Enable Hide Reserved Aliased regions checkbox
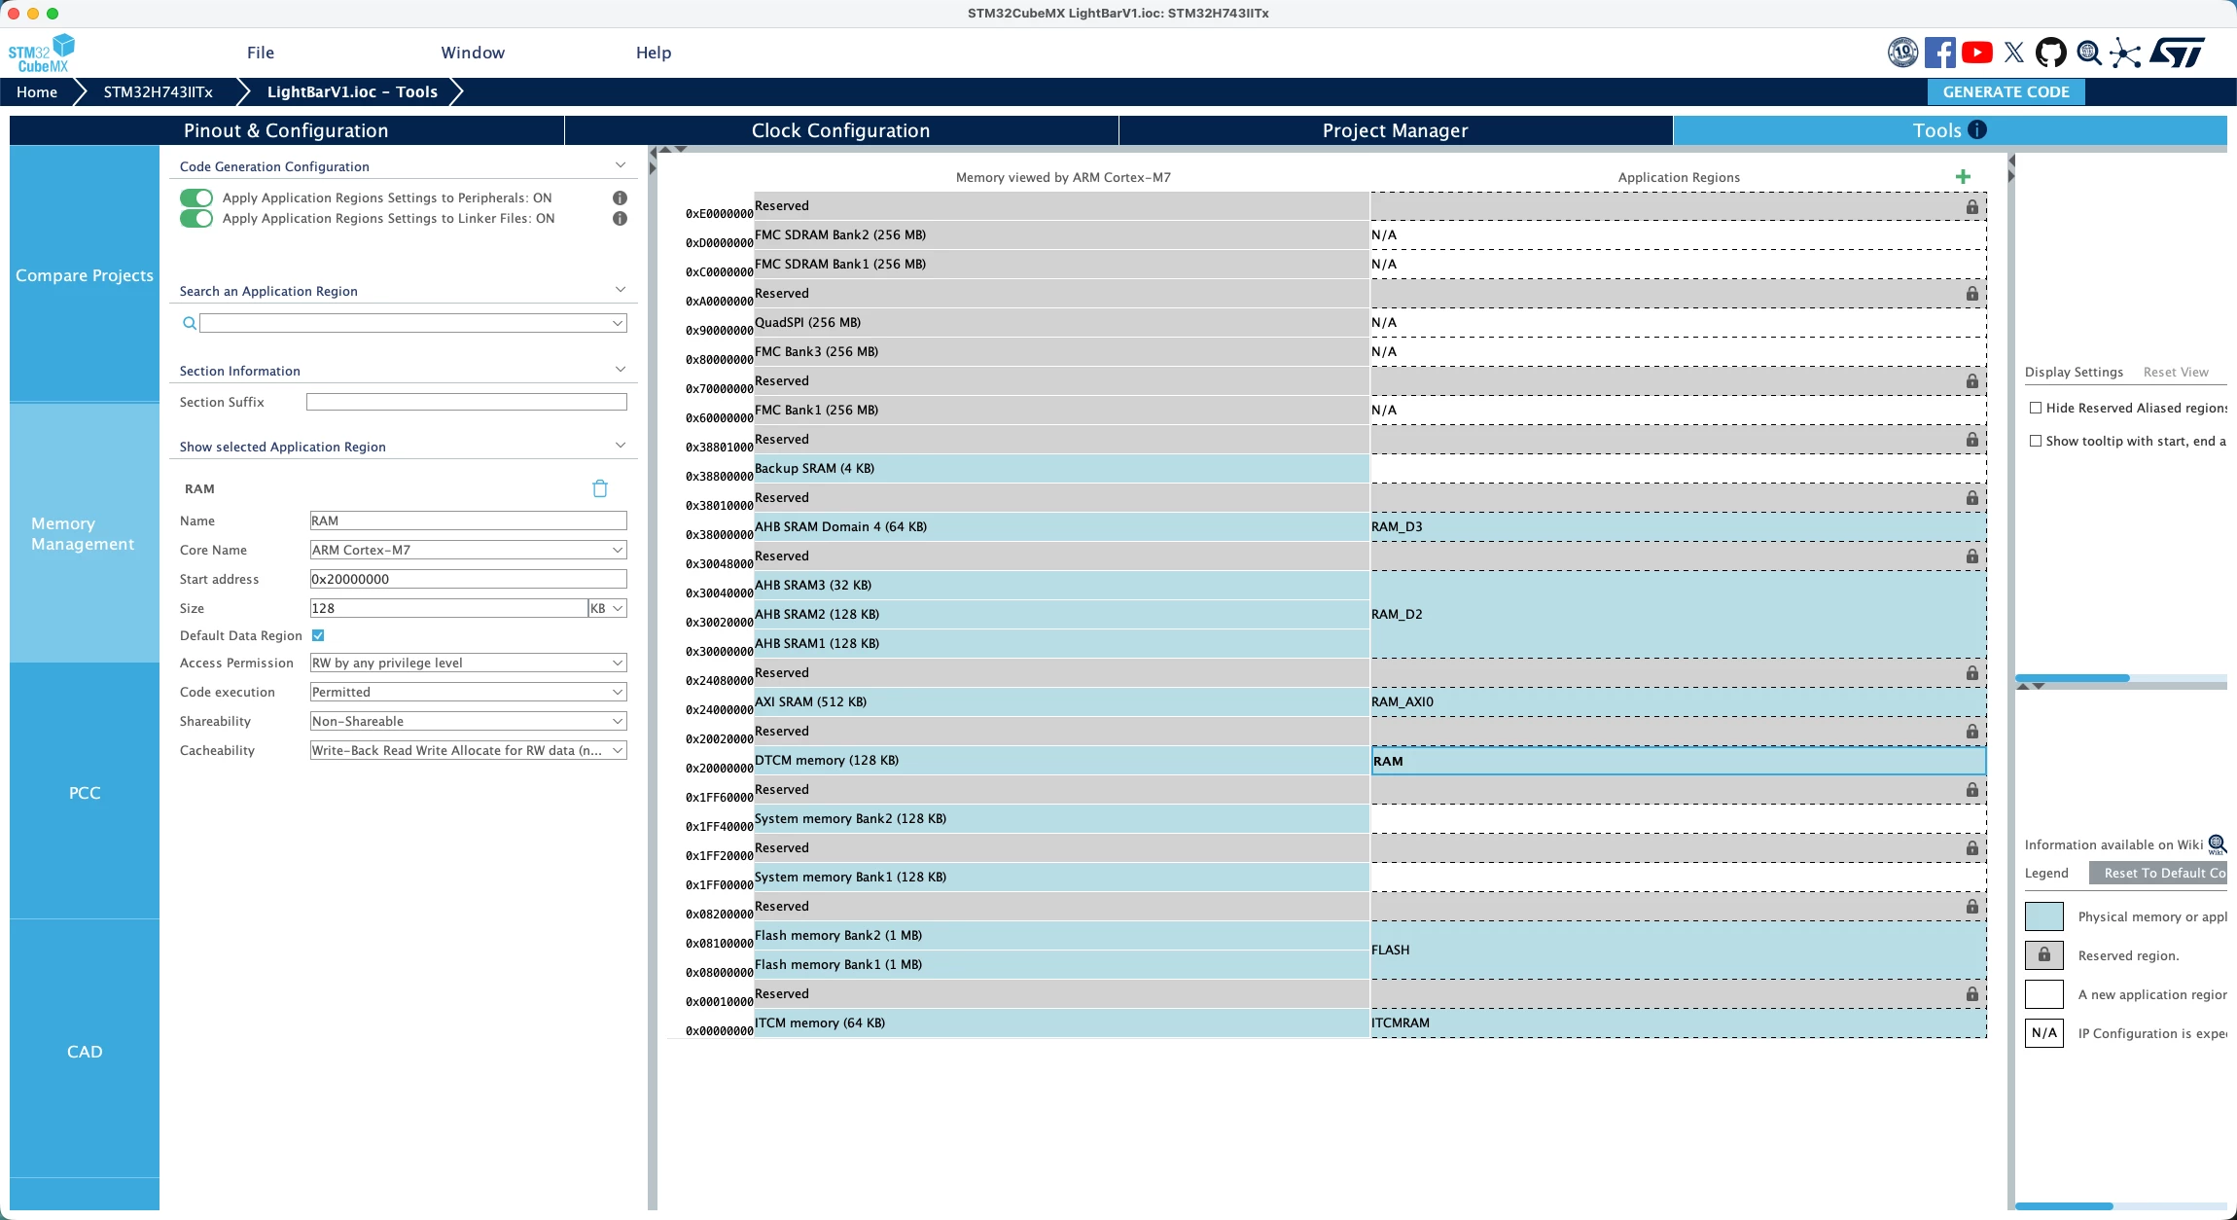This screenshot has height=1220, width=2237. 2035,408
